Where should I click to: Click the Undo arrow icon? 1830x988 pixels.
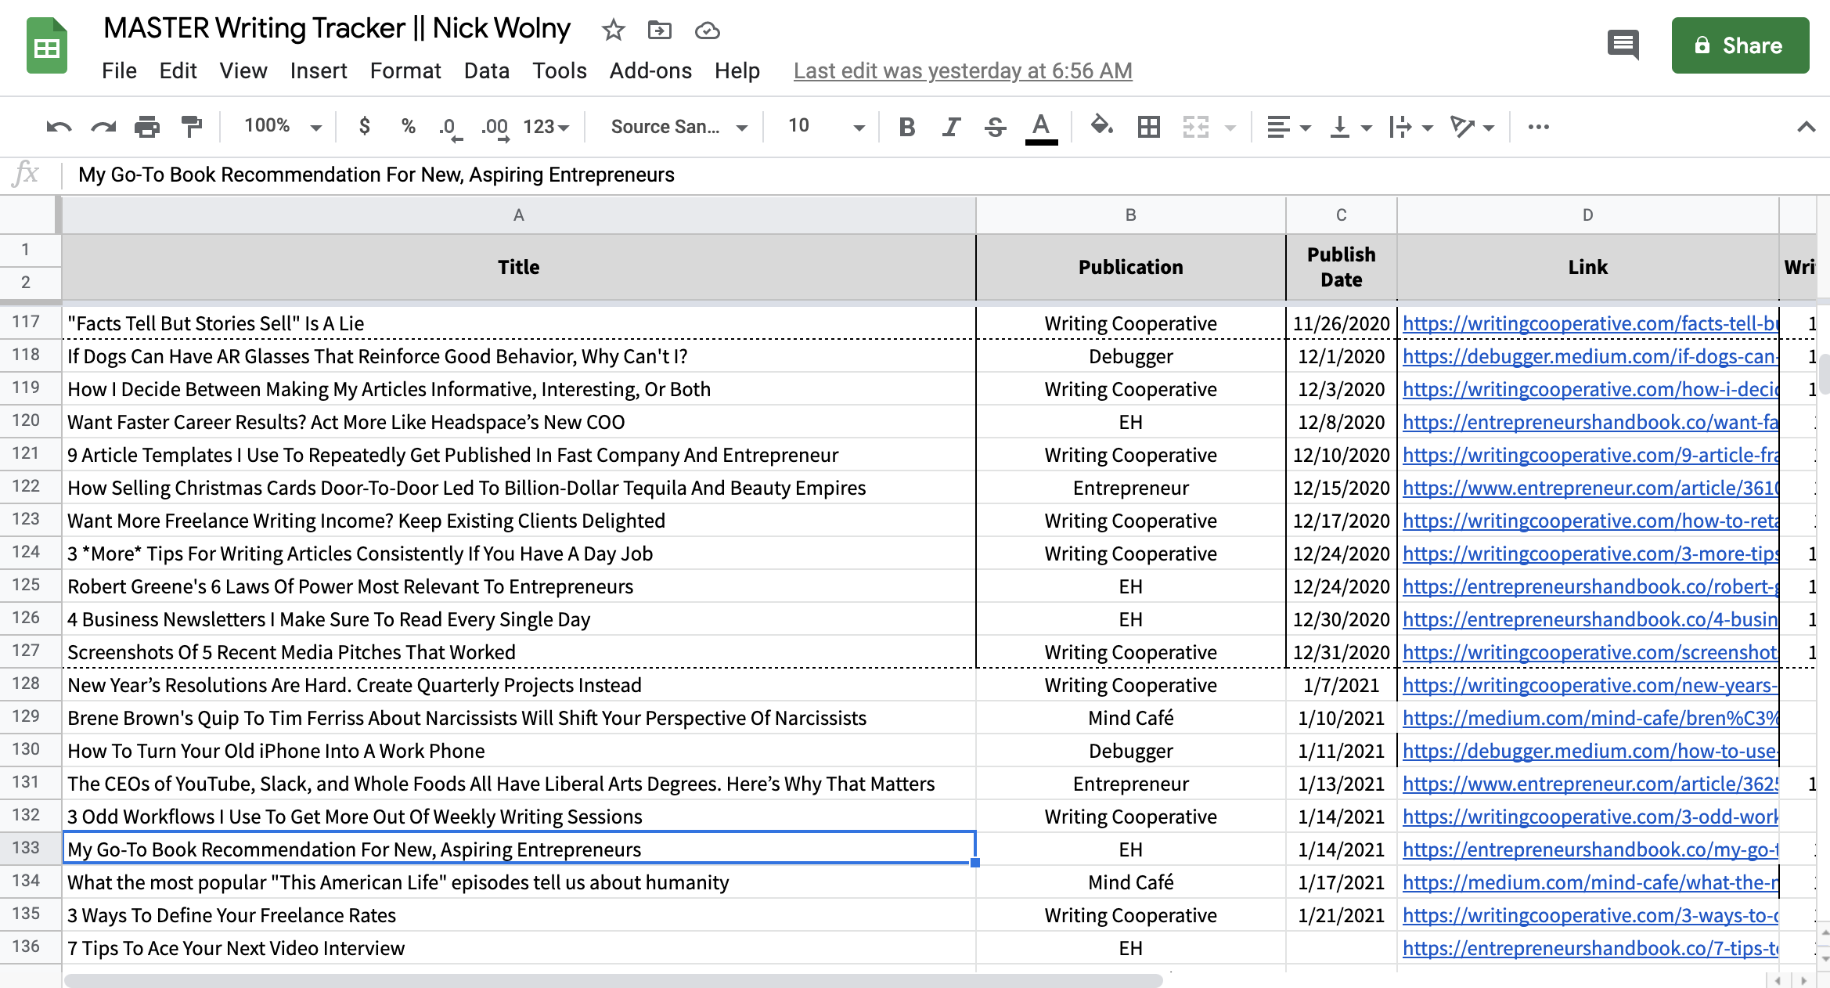(59, 127)
